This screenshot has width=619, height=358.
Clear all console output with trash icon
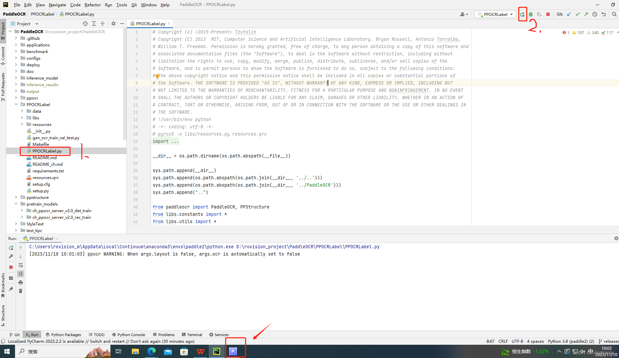tap(21, 291)
